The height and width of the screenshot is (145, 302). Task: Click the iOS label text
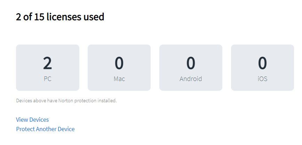pos(262,79)
